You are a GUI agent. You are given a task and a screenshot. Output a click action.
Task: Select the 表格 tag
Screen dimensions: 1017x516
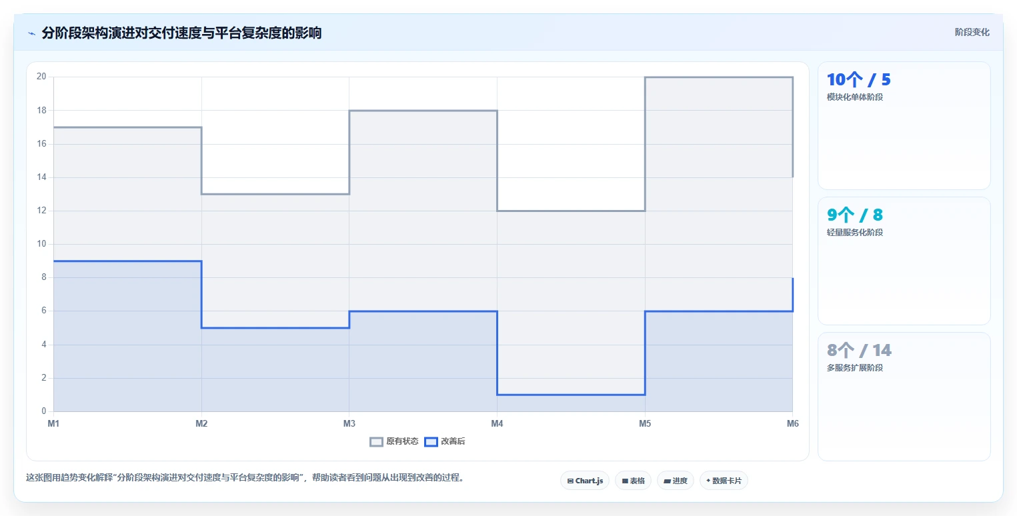[633, 481]
